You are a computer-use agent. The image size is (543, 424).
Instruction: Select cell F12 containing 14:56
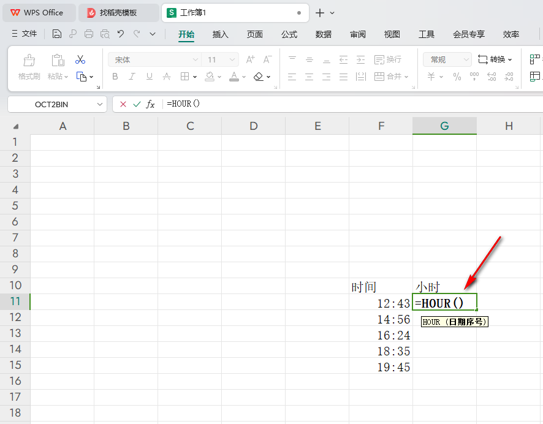[x=381, y=319]
